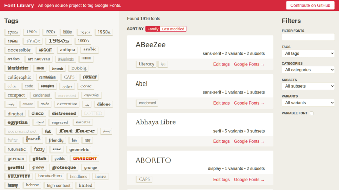
Task: Click the condensed tag on Abel card
Action: pos(147,103)
